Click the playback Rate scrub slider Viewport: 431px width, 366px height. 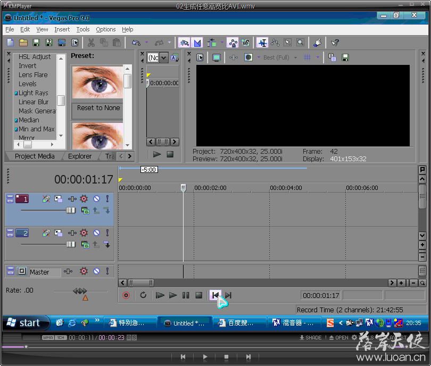[80, 291]
